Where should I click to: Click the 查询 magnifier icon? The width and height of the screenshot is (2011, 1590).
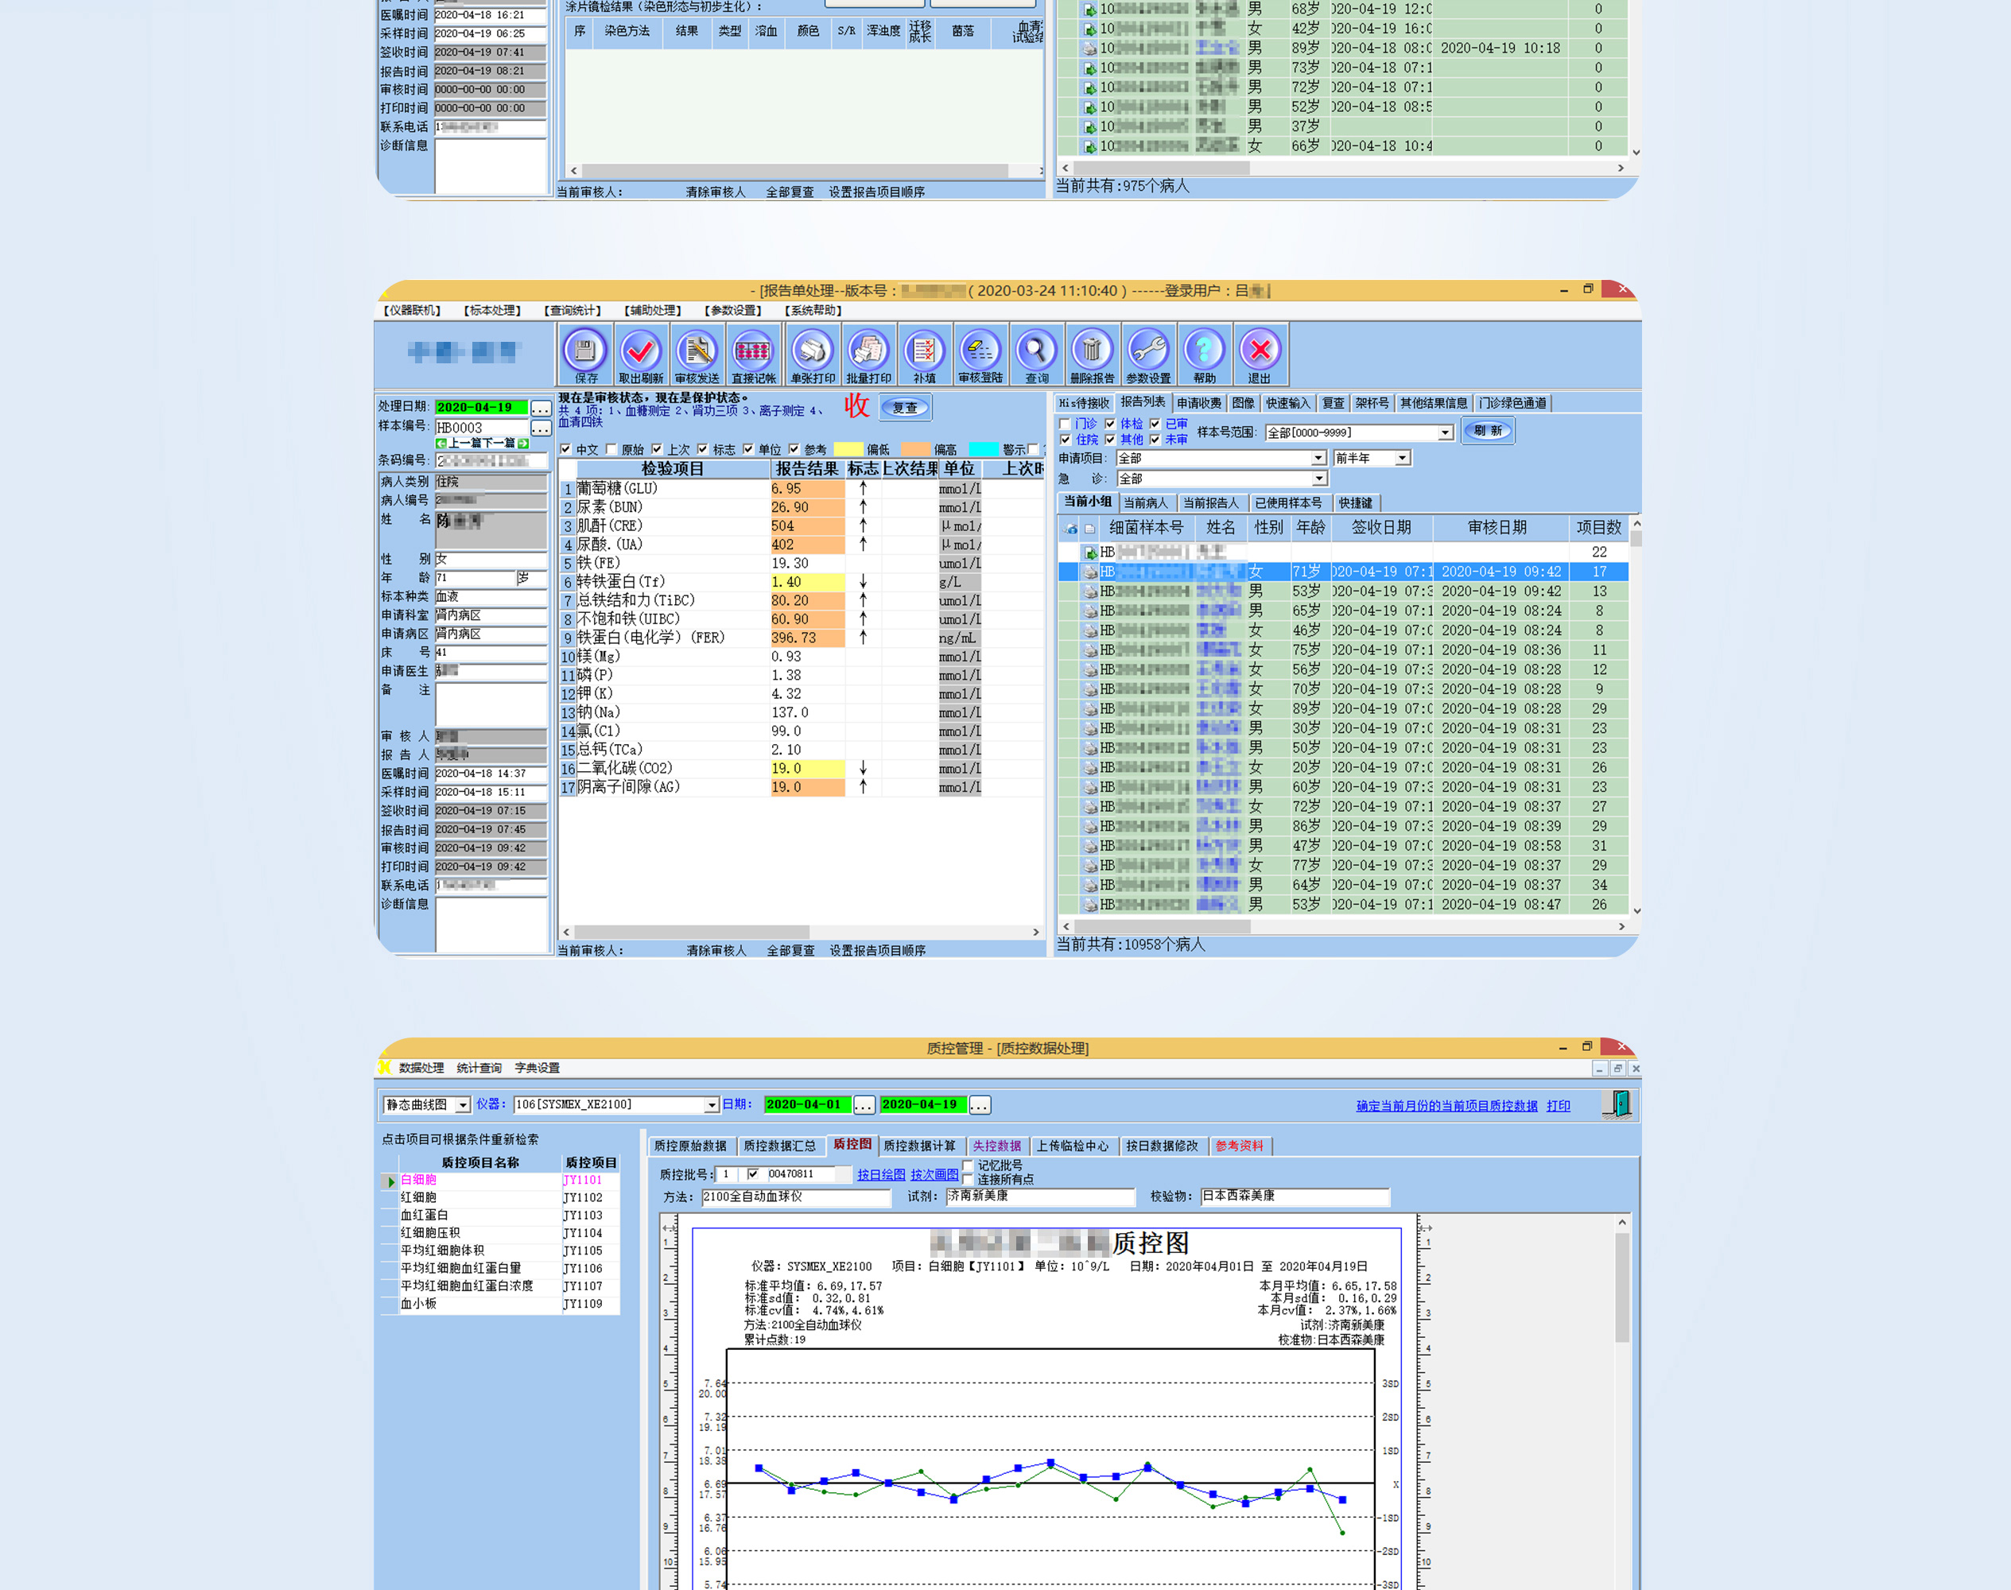[x=1036, y=353]
